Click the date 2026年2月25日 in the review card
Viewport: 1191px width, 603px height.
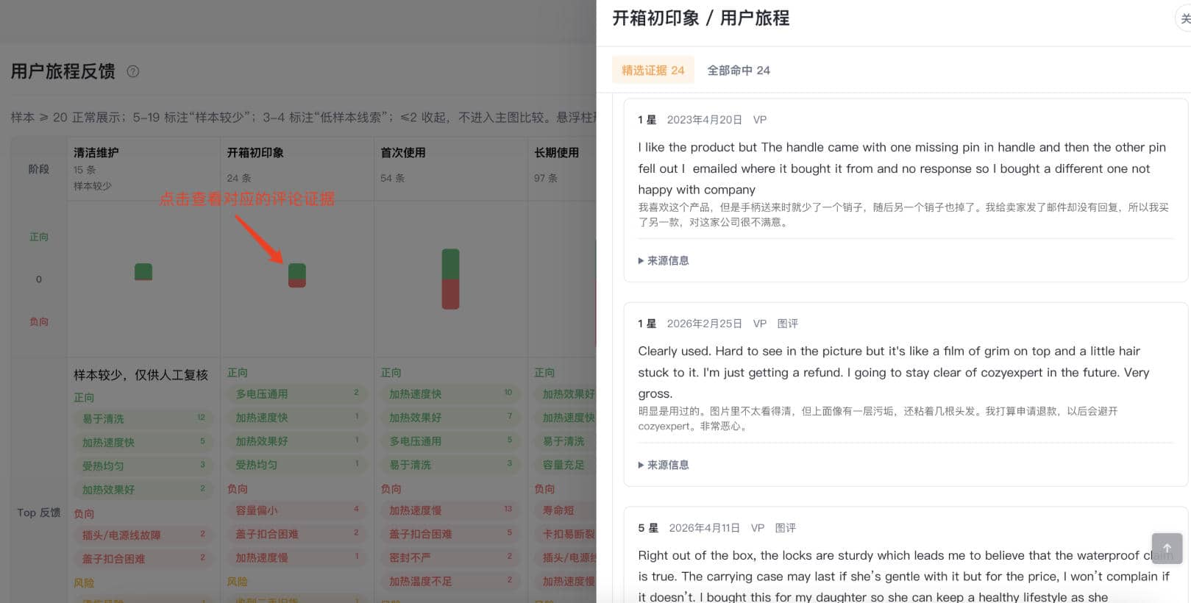point(705,324)
